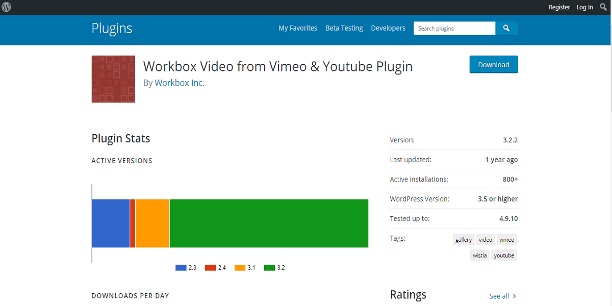Click the green 3.2 bar segment
The width and height of the screenshot is (612, 306).
click(x=269, y=223)
